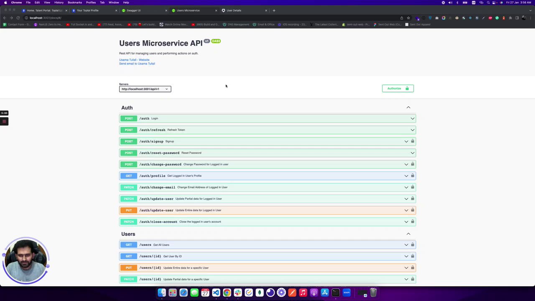Click lock icon on PATCH /auth/update-user row

(413, 199)
